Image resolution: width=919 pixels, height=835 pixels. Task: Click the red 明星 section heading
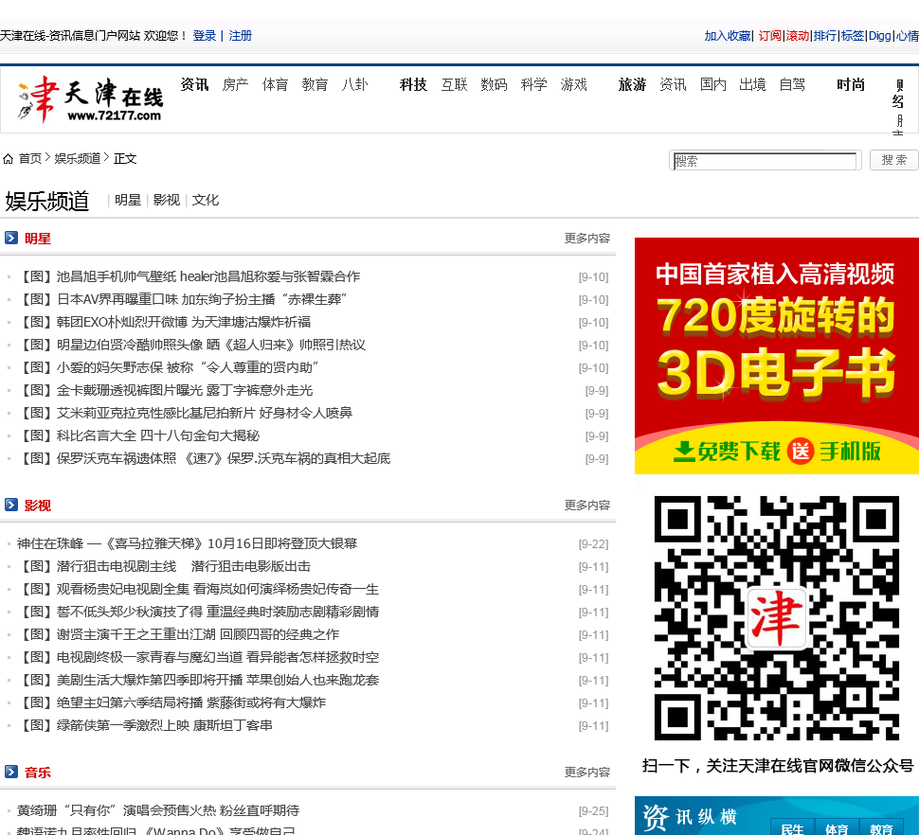tap(38, 239)
